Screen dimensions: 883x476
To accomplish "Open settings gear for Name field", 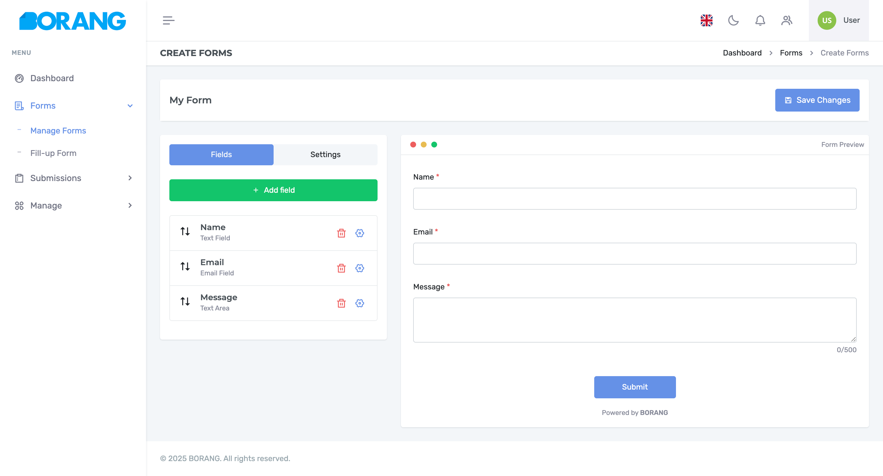I will (x=359, y=233).
